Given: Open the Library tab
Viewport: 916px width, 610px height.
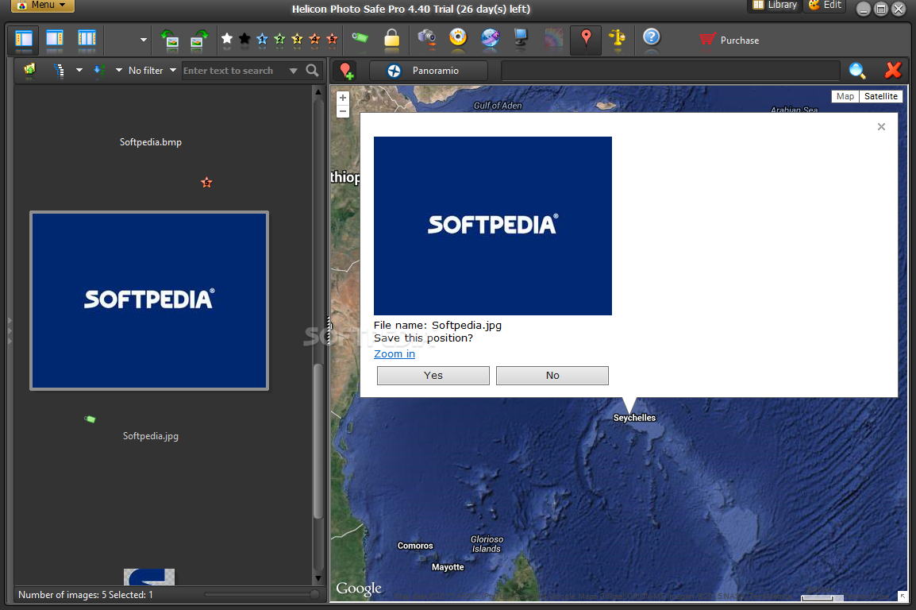Looking at the screenshot, I should coord(775,6).
